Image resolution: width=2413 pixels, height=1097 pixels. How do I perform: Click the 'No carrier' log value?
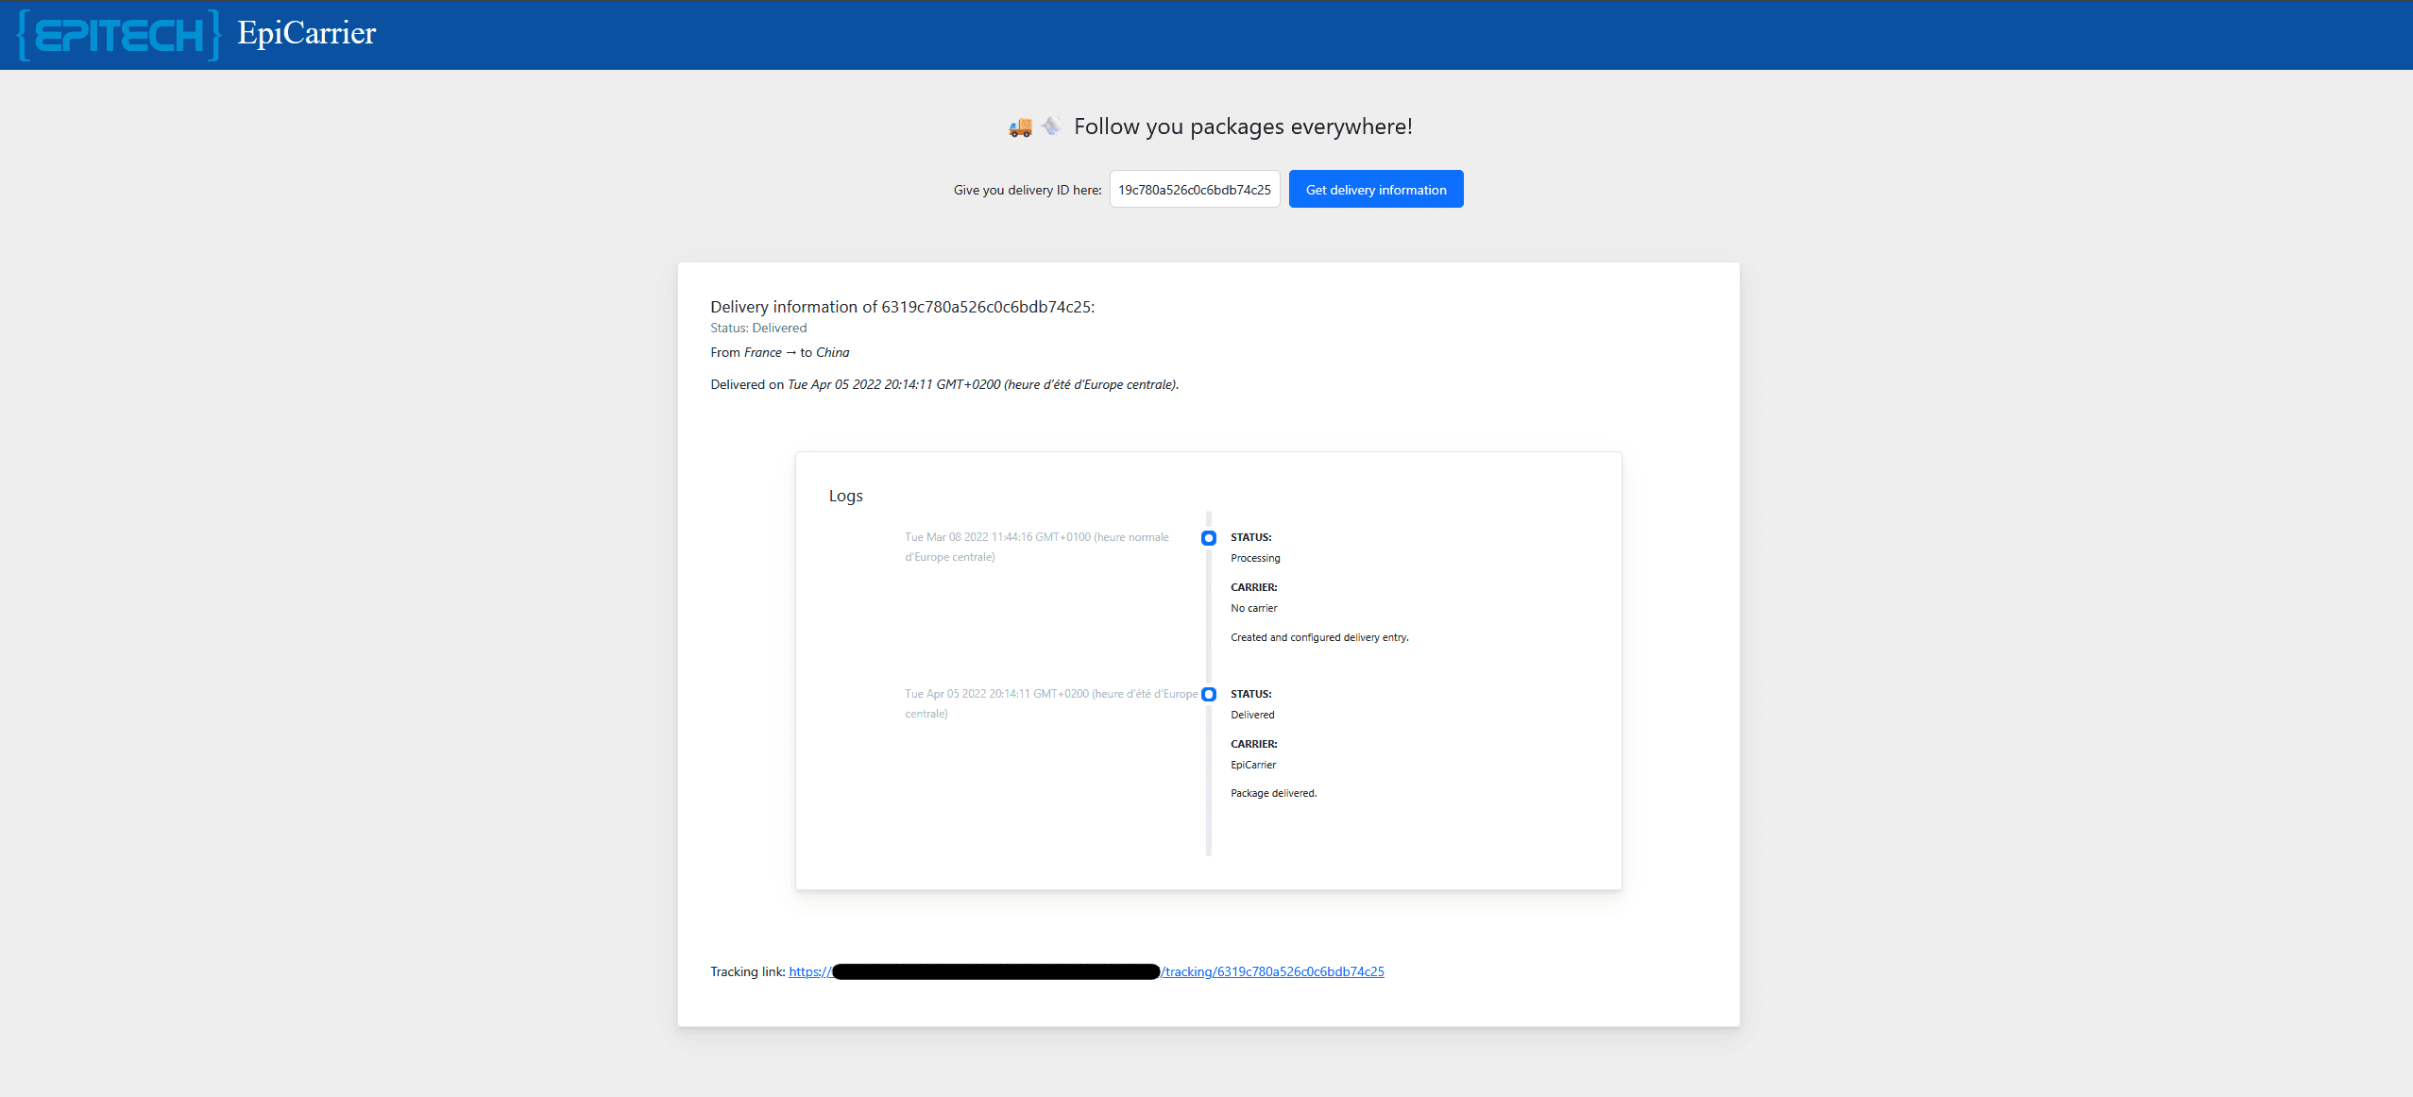tap(1253, 609)
